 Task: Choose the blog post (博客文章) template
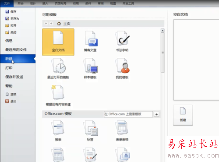(90, 42)
